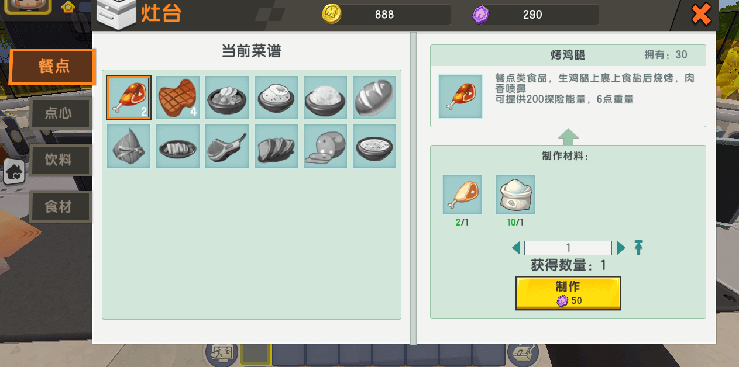
Task: Switch to the 食材 ingredients tab
Action: (60, 206)
